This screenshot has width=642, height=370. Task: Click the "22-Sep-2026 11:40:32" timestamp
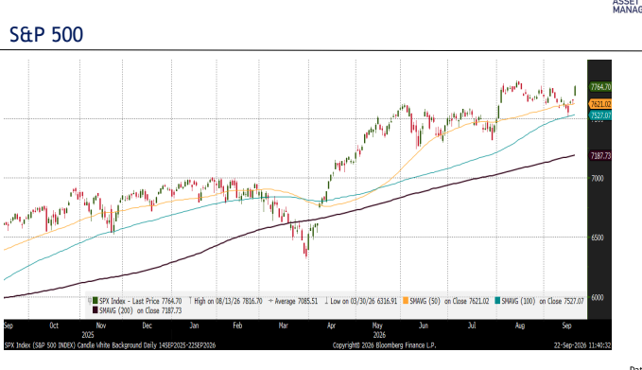point(582,345)
